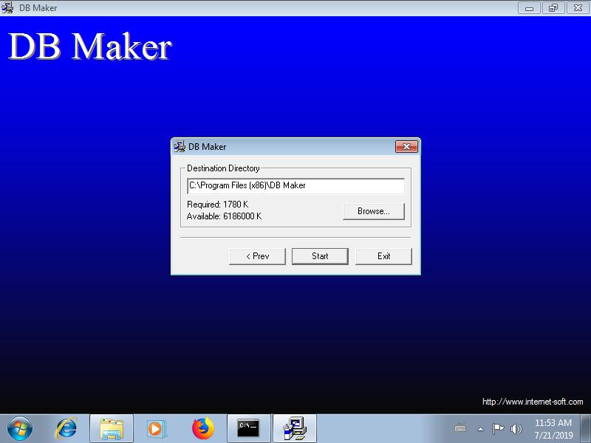Open Action Center flag icon
The image size is (591, 443).
(498, 428)
